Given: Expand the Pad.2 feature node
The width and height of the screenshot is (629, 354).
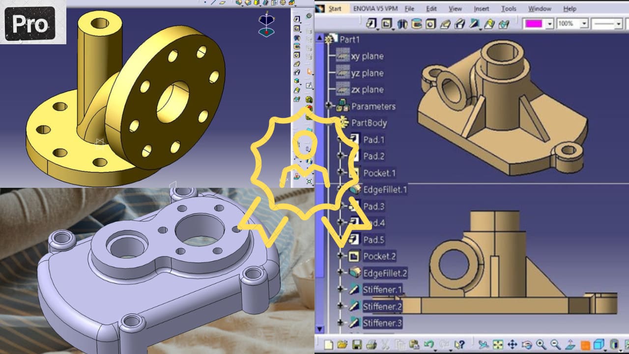Looking at the screenshot, I should coord(340,156).
